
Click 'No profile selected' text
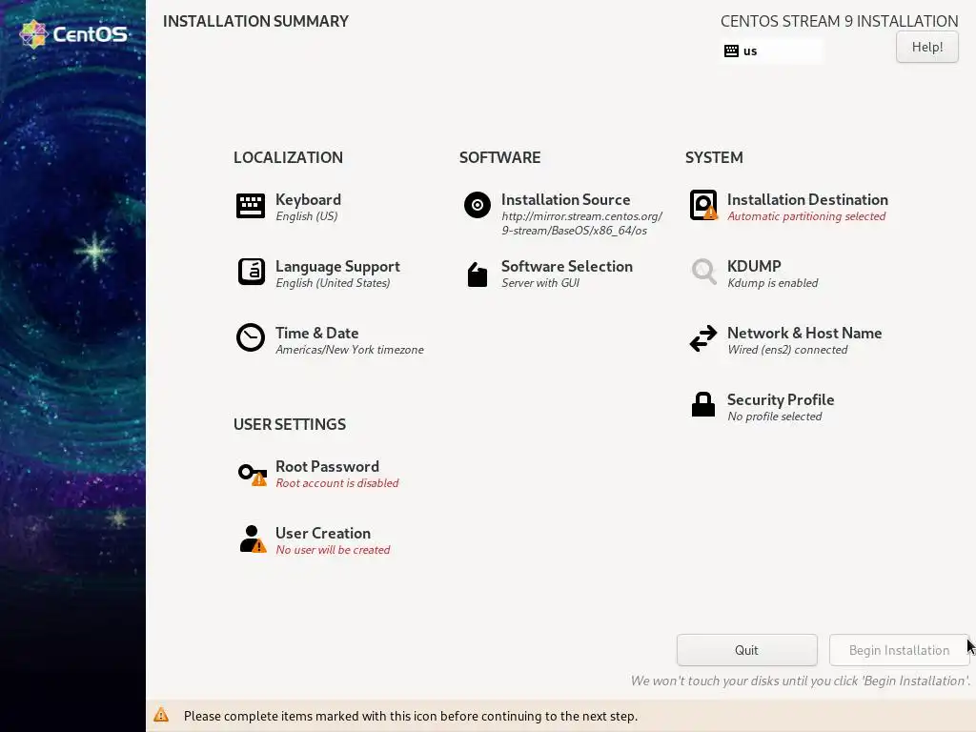coord(774,416)
